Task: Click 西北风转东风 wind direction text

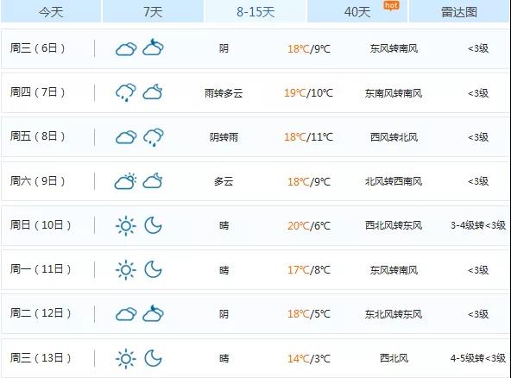Action: pos(394,225)
